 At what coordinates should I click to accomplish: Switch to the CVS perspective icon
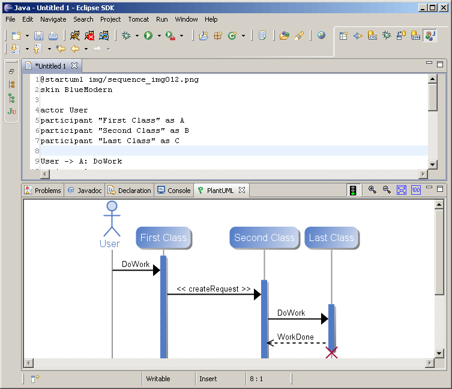(x=372, y=35)
